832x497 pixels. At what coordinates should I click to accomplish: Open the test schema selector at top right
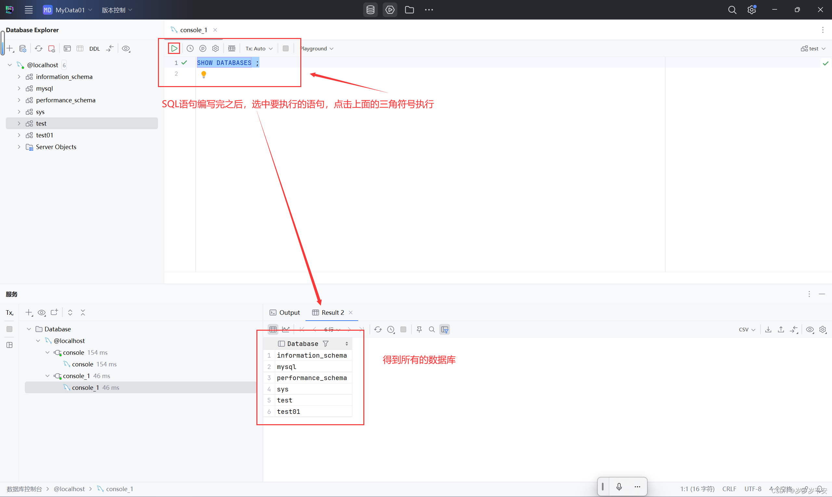pos(813,48)
